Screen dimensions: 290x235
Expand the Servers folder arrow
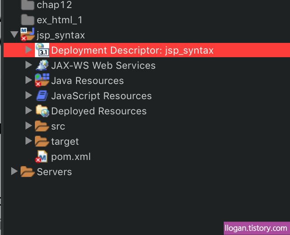coord(14,171)
